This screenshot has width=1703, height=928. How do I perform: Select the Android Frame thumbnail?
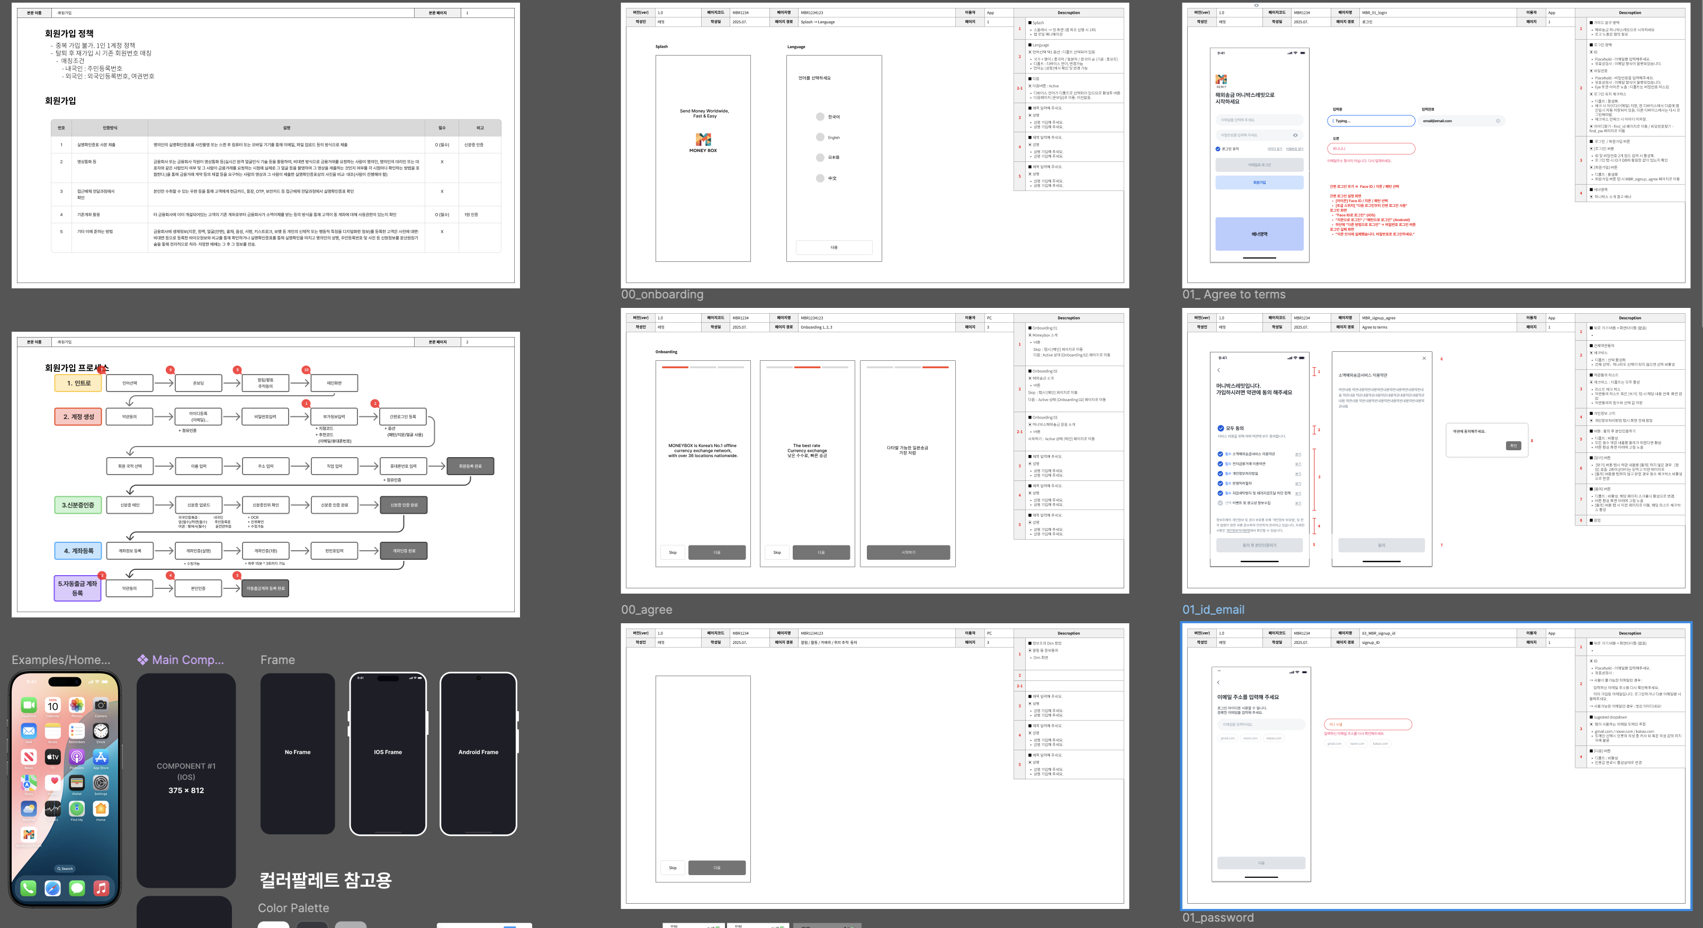(478, 753)
